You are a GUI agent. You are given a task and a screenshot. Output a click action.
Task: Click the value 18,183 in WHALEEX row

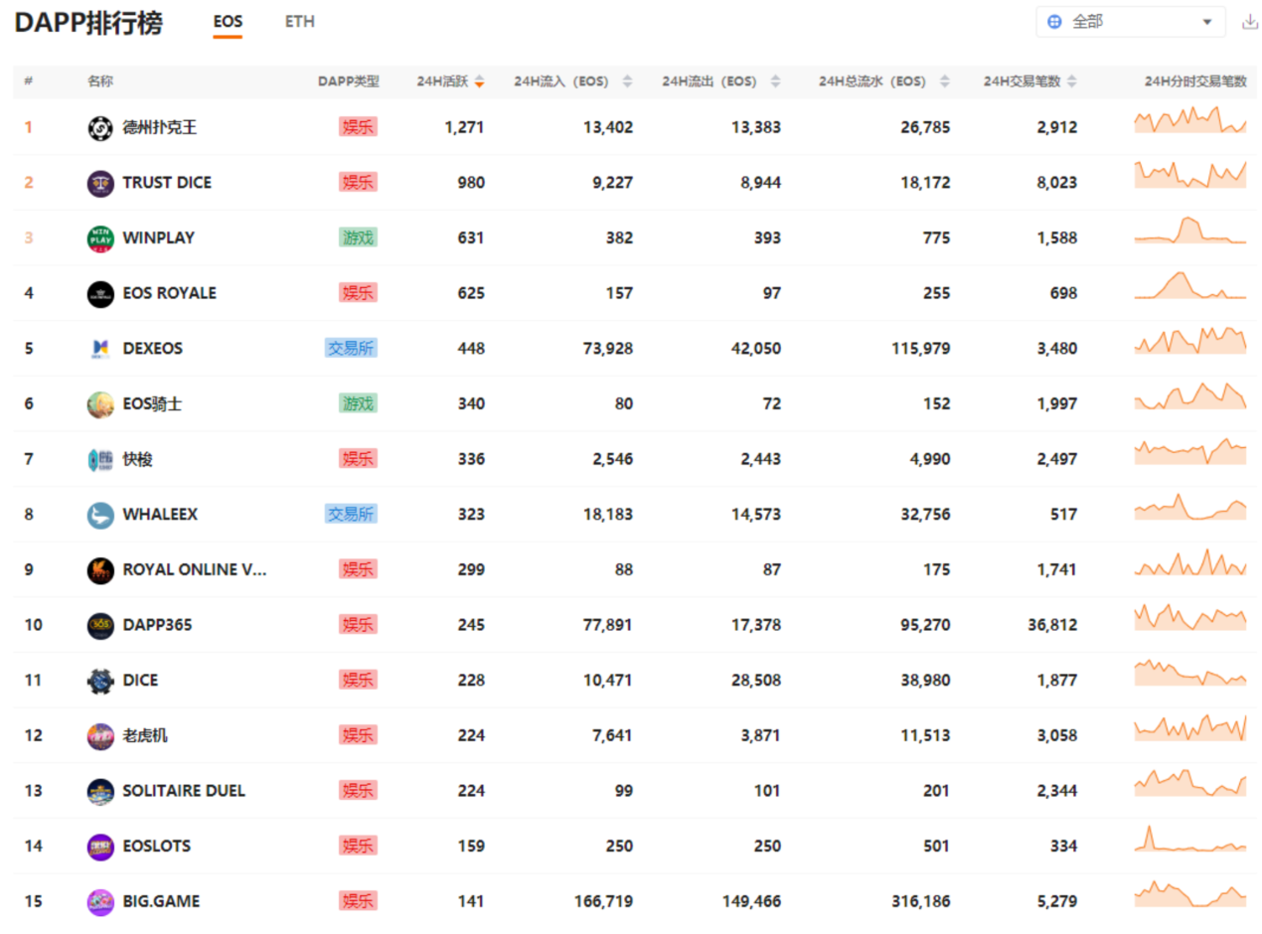[x=608, y=515]
